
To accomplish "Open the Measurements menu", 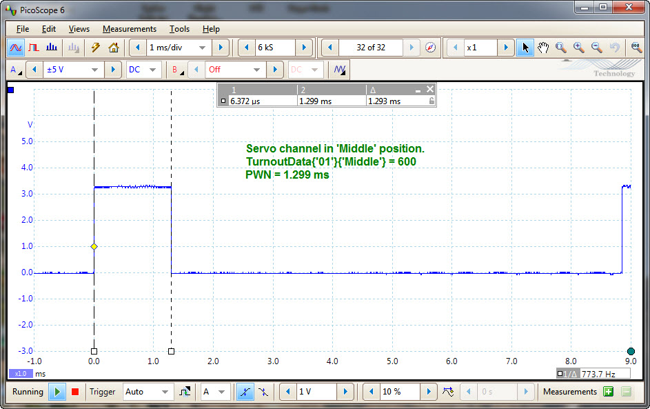I will pos(130,28).
